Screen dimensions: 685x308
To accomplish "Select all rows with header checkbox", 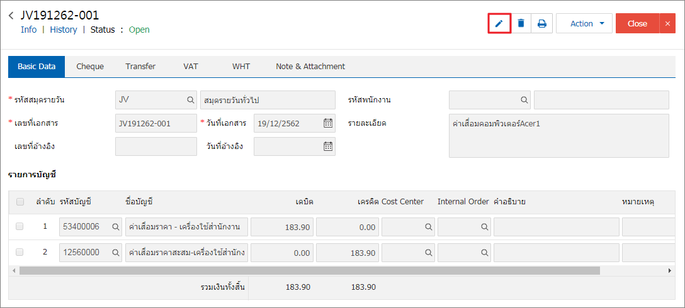I will tap(20, 202).
